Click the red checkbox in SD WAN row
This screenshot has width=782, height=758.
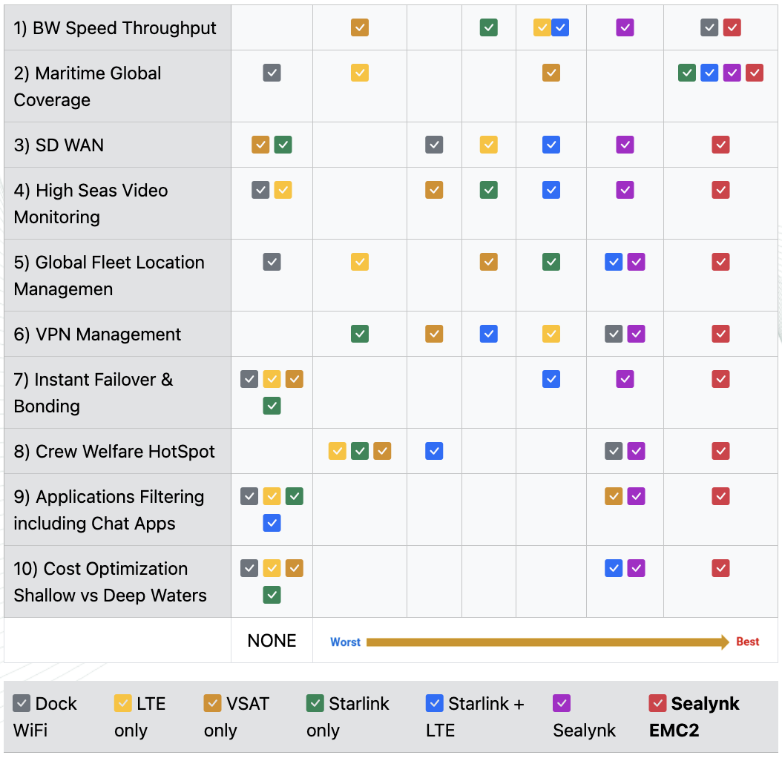720,145
